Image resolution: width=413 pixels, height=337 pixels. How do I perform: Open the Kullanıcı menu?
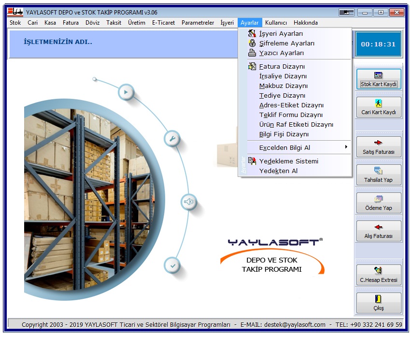pos(276,23)
